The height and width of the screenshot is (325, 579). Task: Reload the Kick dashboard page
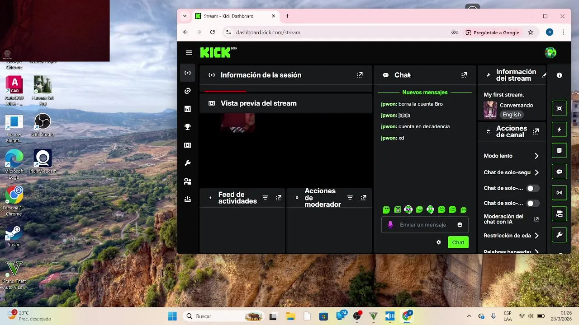[x=213, y=32]
